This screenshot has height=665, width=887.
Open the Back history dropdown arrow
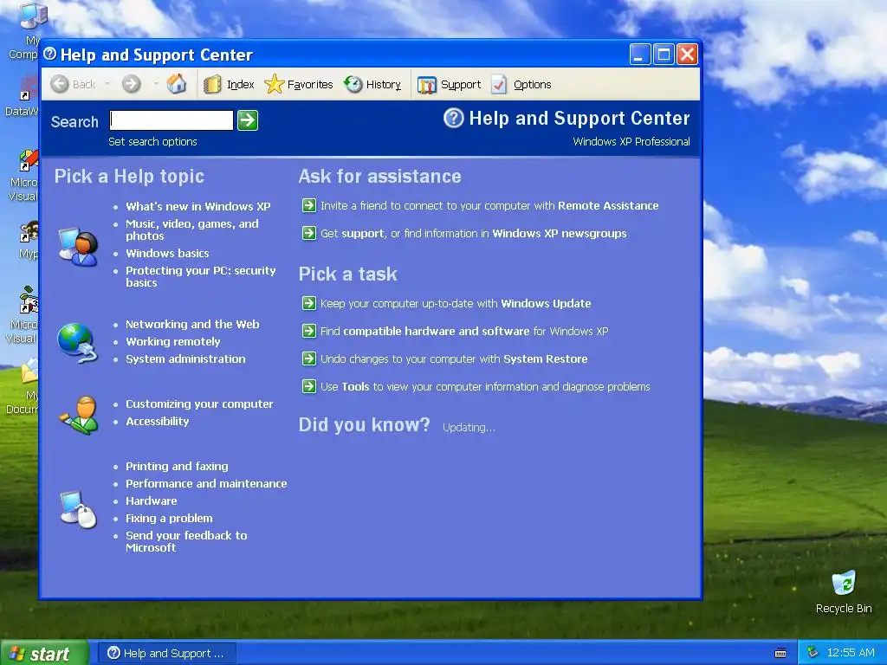(107, 84)
